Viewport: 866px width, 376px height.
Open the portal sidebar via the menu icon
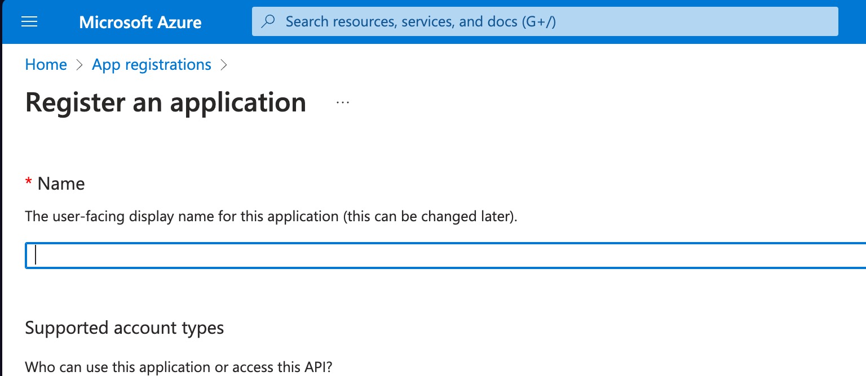tap(29, 22)
